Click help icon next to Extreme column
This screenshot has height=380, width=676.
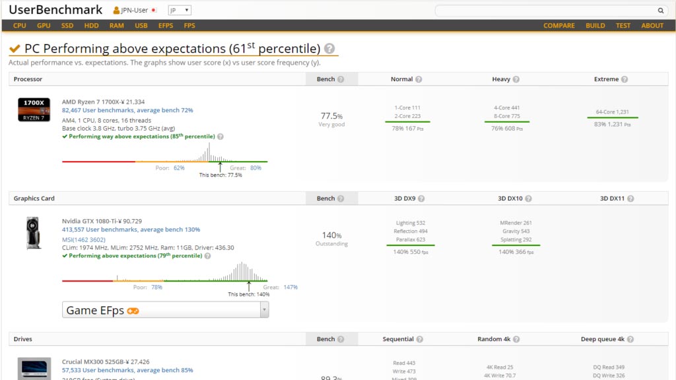(x=625, y=79)
